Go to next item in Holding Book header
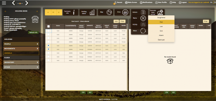Viewport: 216px width, 101px height. coord(37,11)
